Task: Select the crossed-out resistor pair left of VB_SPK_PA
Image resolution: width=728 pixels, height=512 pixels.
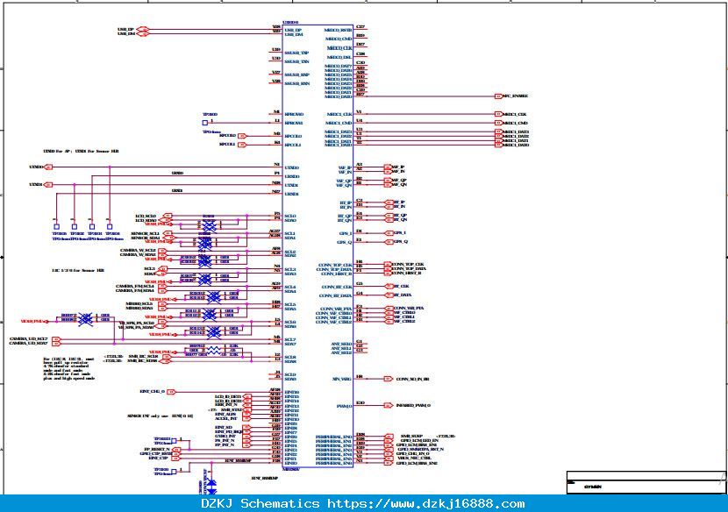Action: tap(85, 319)
